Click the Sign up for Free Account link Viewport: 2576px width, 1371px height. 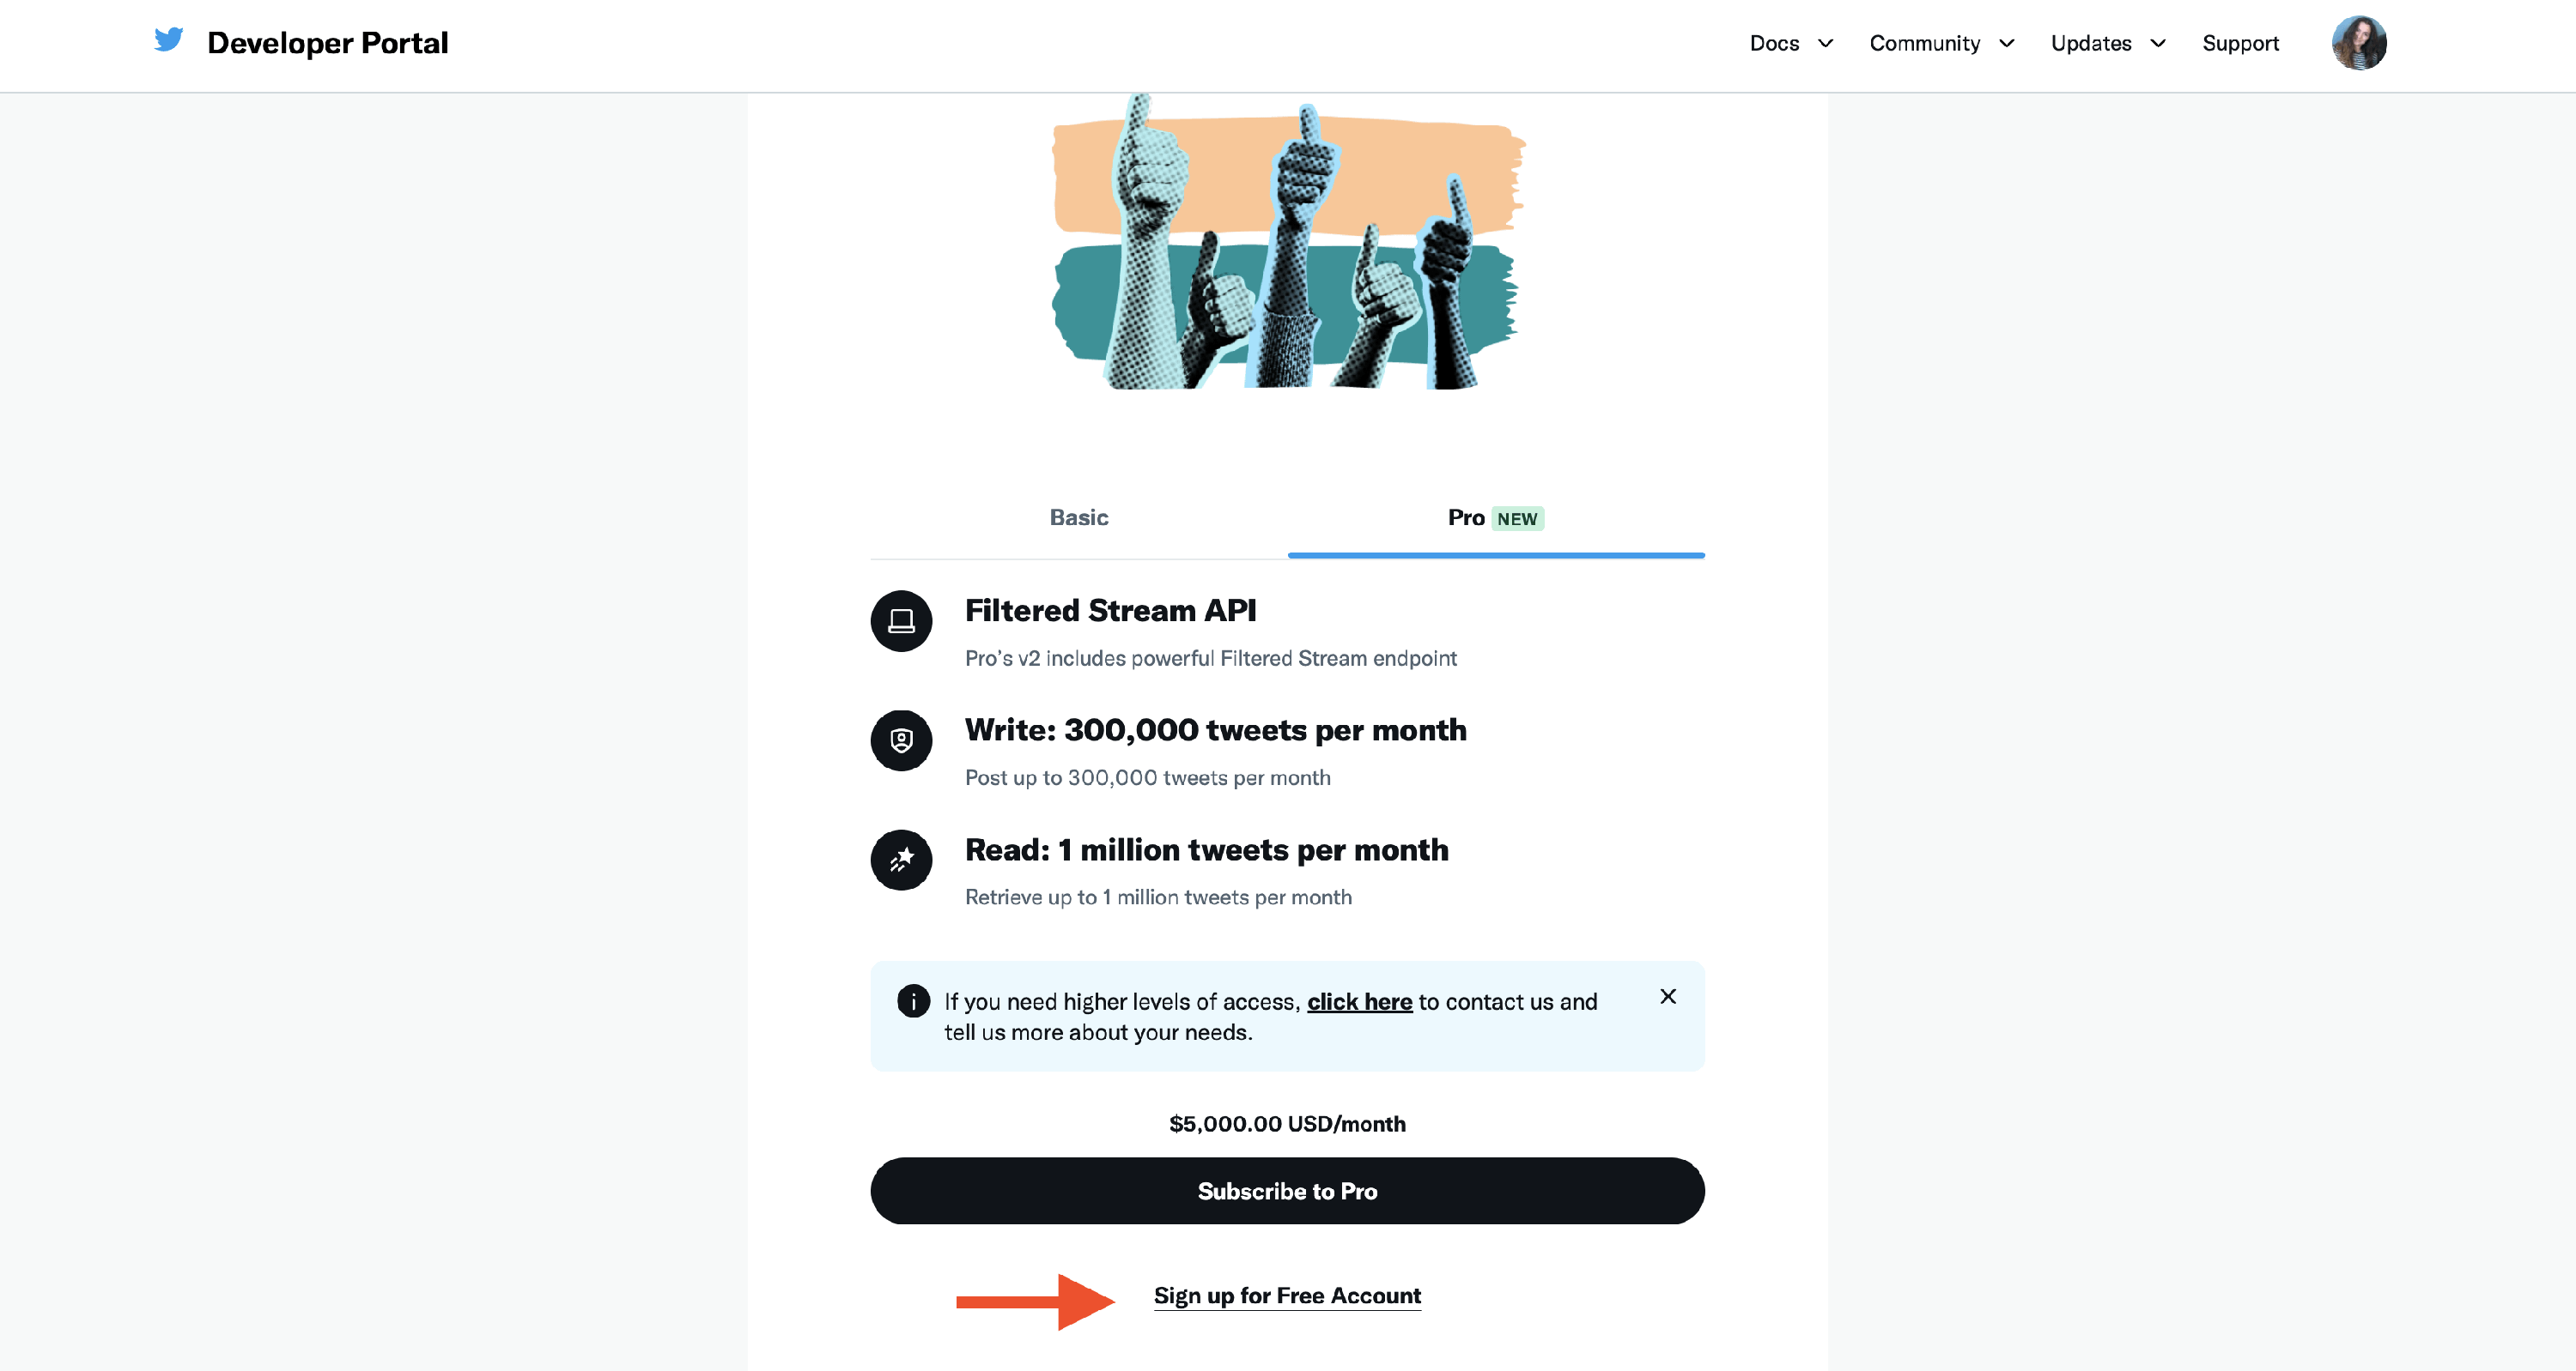pos(1287,1296)
